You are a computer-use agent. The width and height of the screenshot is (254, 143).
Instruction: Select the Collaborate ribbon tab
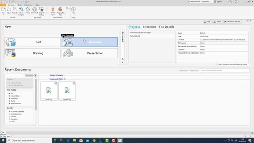tap(28, 5)
